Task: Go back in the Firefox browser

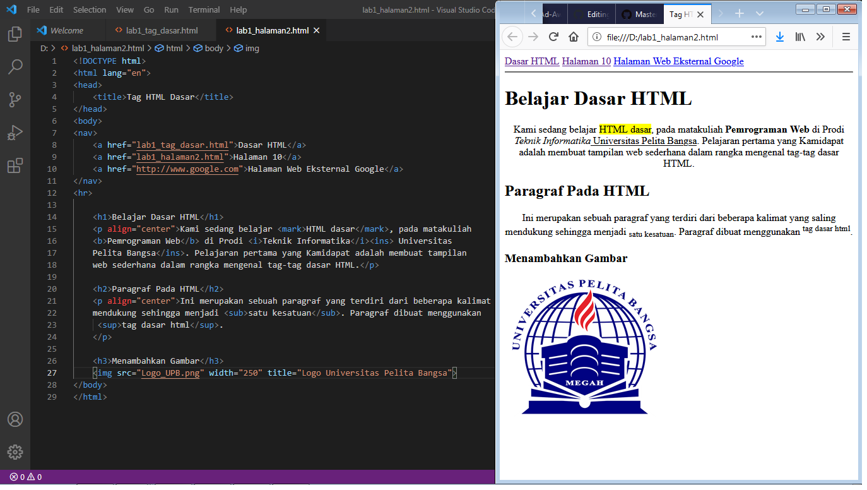Action: click(x=512, y=37)
